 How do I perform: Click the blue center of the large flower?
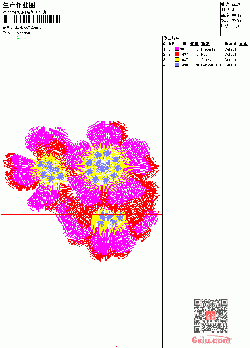pyautogui.click(x=103, y=166)
